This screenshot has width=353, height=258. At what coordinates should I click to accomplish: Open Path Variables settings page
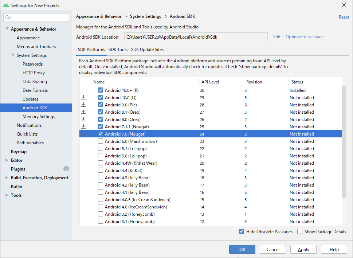click(30, 143)
